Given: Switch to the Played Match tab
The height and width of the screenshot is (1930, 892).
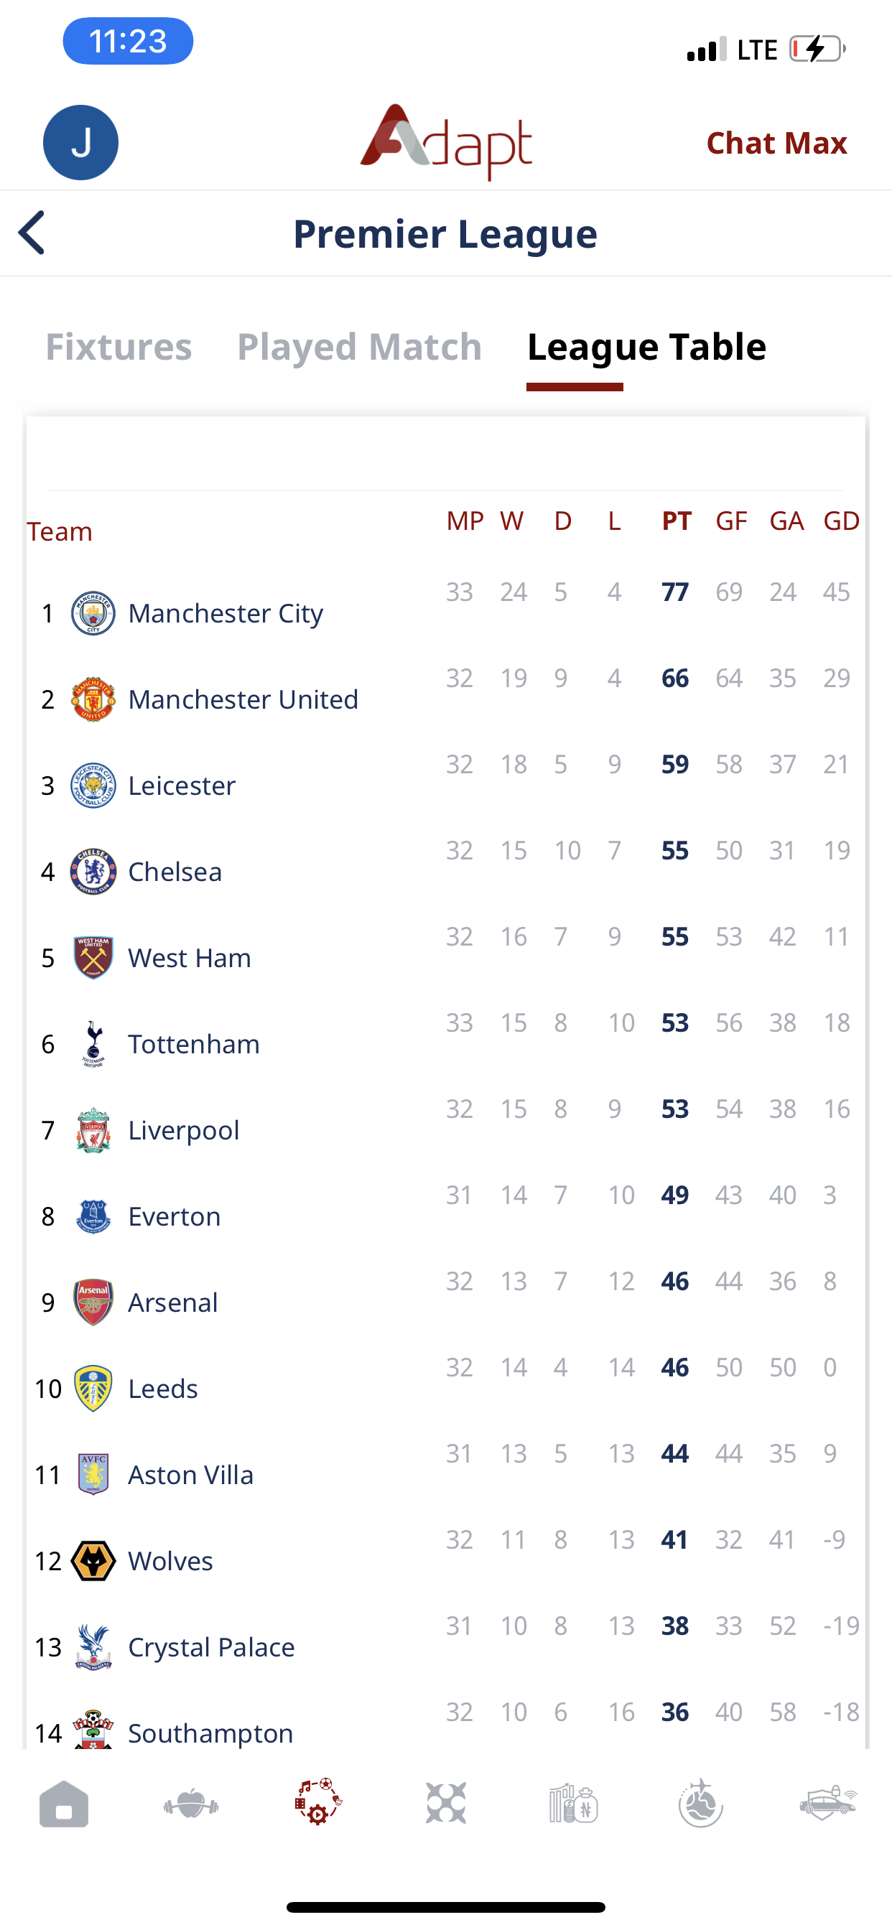Looking at the screenshot, I should pyautogui.click(x=359, y=347).
